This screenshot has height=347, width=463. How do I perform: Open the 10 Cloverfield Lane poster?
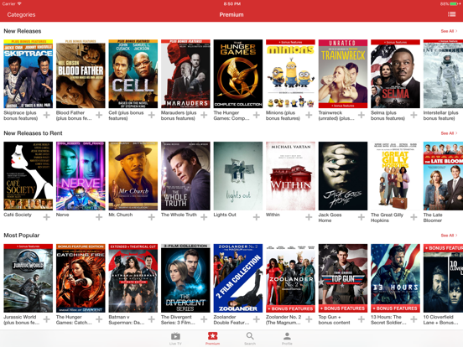point(443,278)
